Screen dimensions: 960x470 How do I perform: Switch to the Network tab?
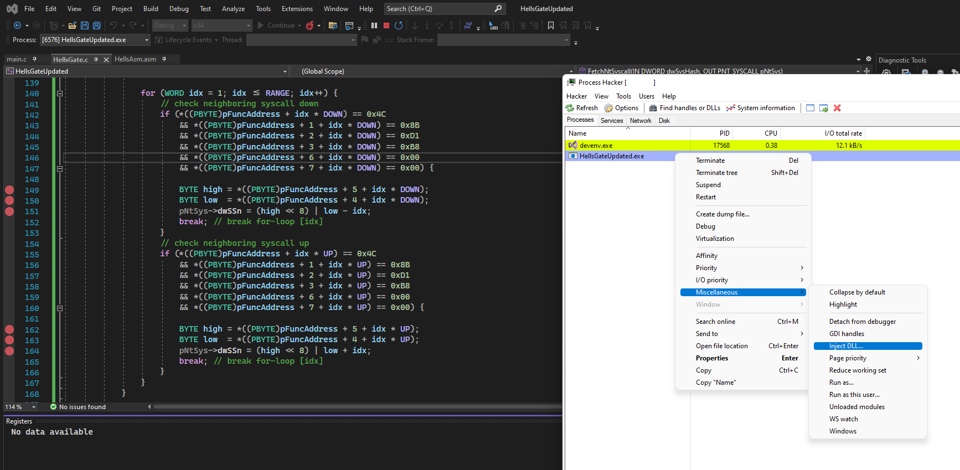(x=641, y=121)
